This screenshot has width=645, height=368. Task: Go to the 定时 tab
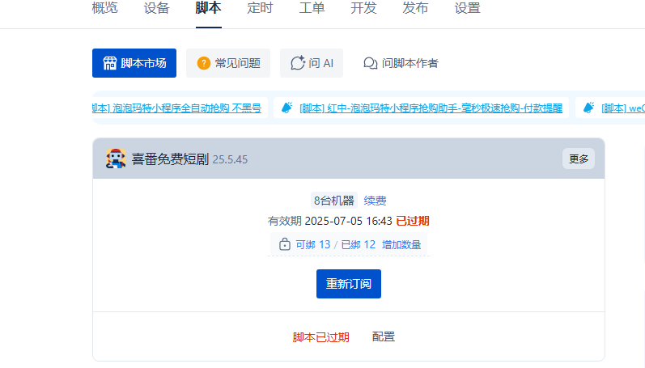260,8
